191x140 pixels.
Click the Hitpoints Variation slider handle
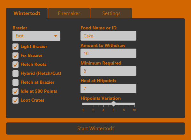click(113, 104)
